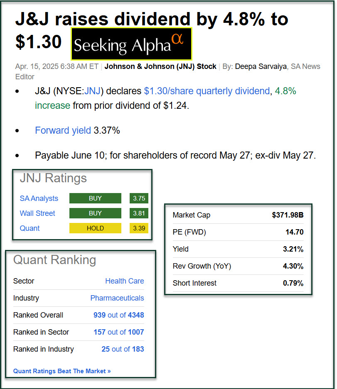Click the Quant rating link

point(30,228)
